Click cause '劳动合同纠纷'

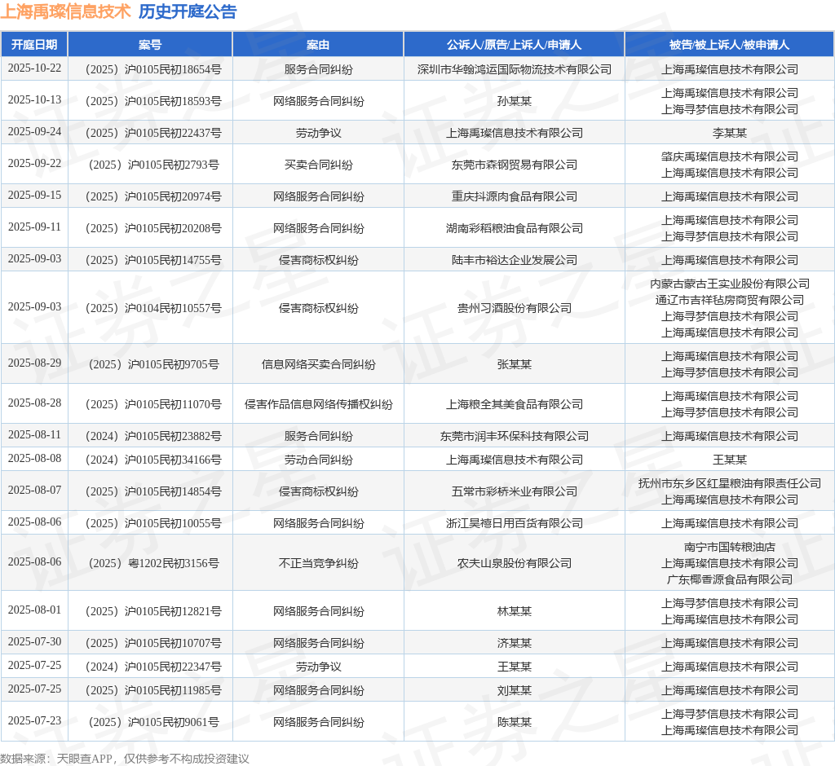[x=319, y=460]
